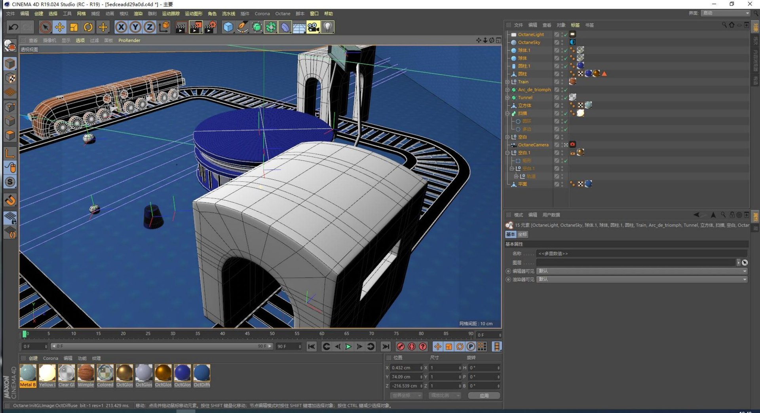Click the Apply button in coordinates
This screenshot has height=413, width=760.
(x=484, y=395)
